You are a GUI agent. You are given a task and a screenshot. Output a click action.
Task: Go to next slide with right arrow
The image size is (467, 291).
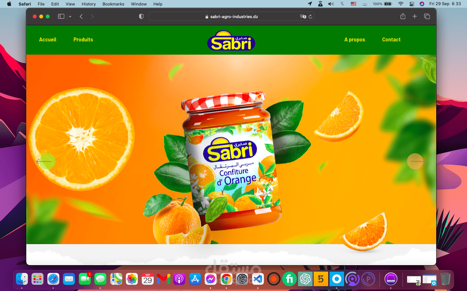416,161
